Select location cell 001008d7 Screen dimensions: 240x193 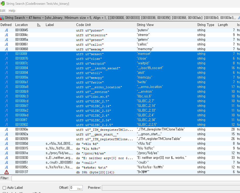click(x=22, y=106)
